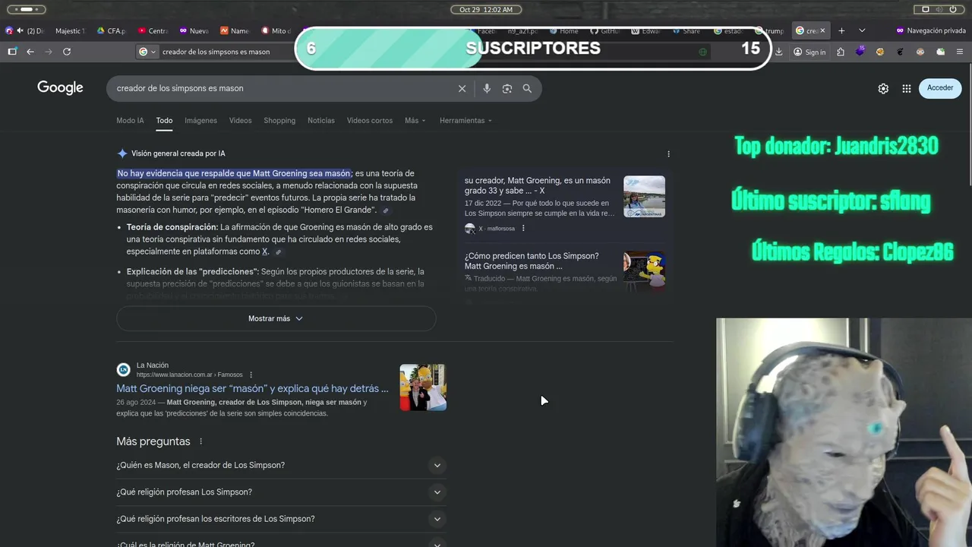
Task: Open La Nación article about Matt Groening
Action: [x=252, y=388]
